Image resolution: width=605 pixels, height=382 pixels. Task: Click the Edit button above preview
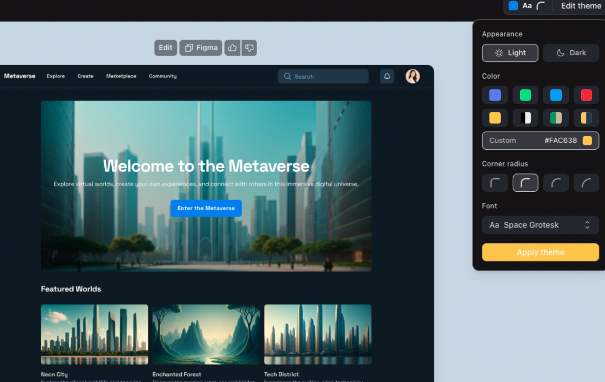click(x=165, y=47)
